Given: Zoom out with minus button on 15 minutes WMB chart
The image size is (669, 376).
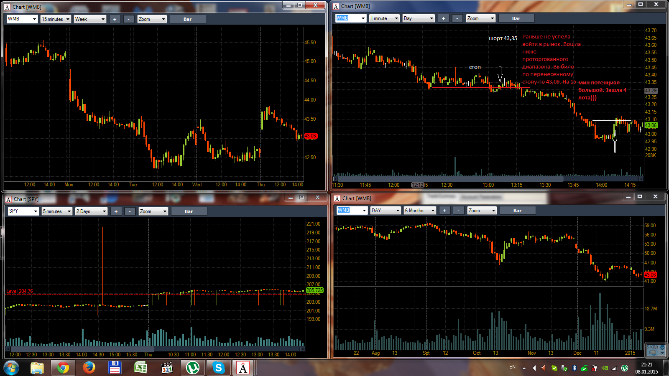Looking at the screenshot, I should pos(129,19).
